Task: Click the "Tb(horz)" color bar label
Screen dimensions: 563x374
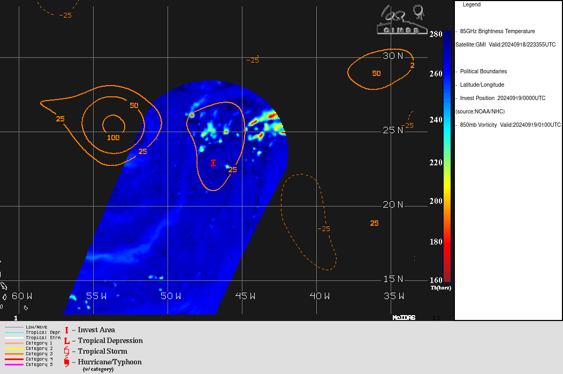Action: pos(440,288)
